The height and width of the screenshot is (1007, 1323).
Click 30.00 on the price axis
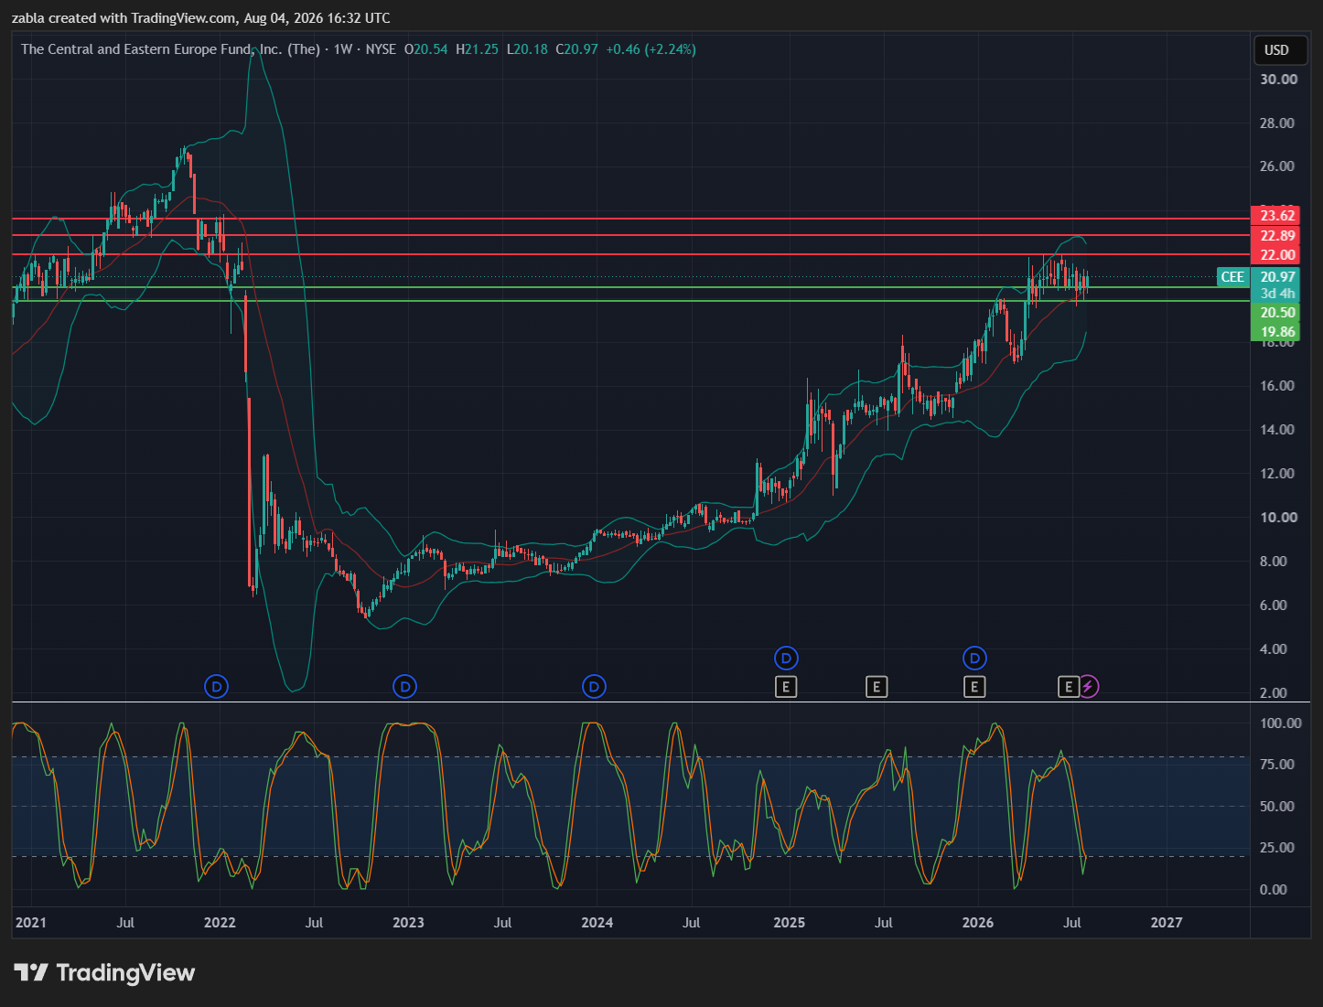1278,80
